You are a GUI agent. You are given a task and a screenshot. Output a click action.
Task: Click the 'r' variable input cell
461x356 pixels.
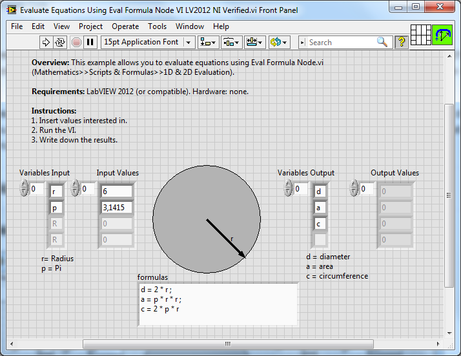point(56,192)
